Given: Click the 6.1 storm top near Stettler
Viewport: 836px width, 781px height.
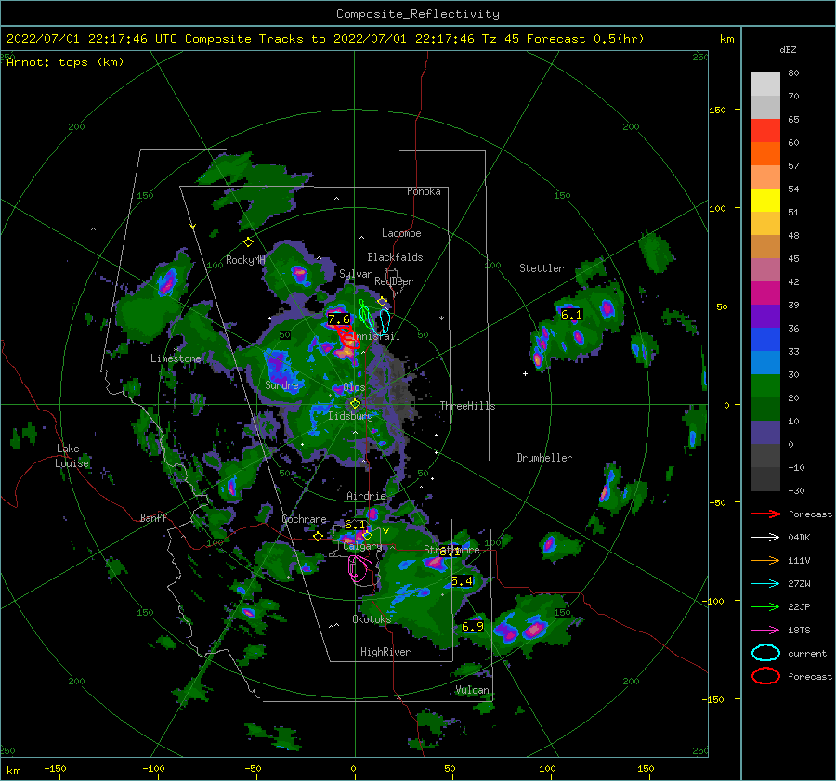Looking at the screenshot, I should point(571,315).
